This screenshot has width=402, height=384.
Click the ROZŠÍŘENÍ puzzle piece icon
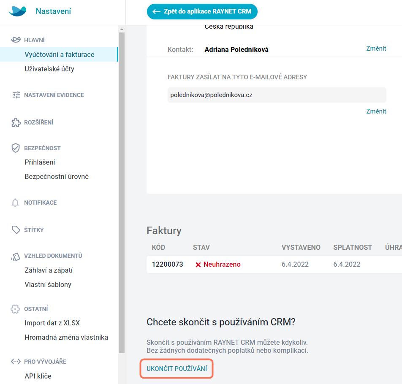(x=16, y=122)
